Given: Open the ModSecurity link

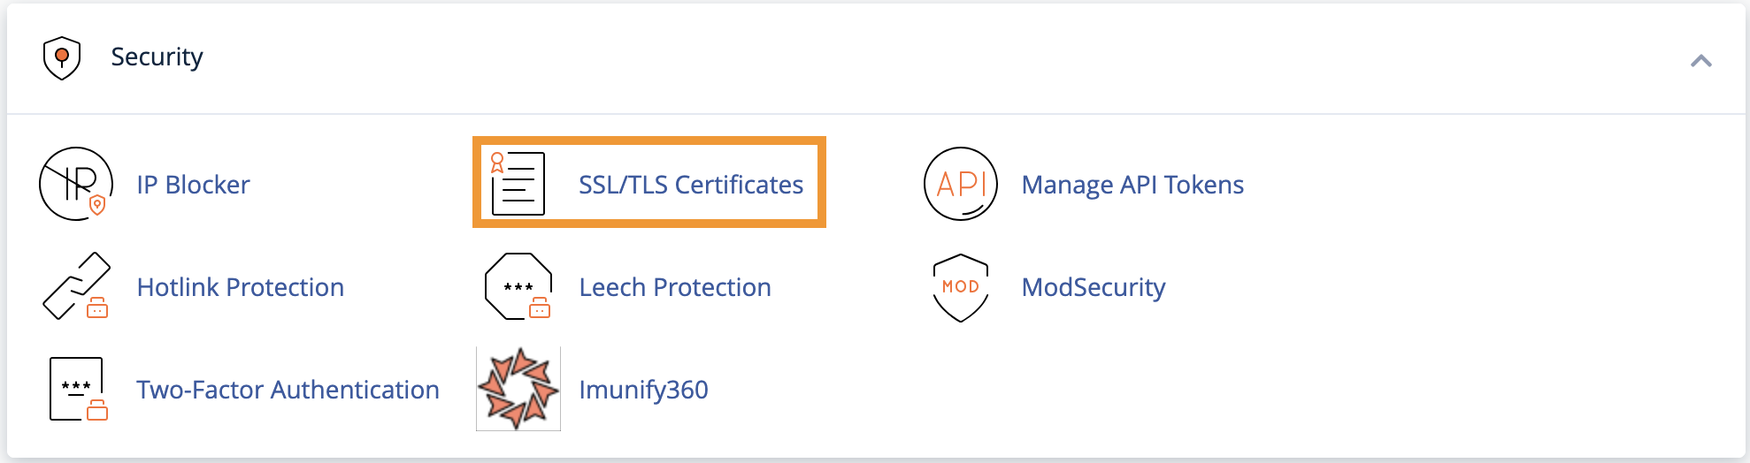Looking at the screenshot, I should click(1094, 288).
